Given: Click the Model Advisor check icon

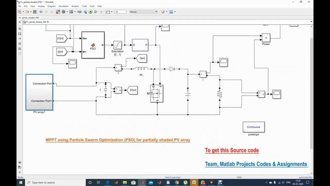Looking at the screenshot, I should pos(163,12).
